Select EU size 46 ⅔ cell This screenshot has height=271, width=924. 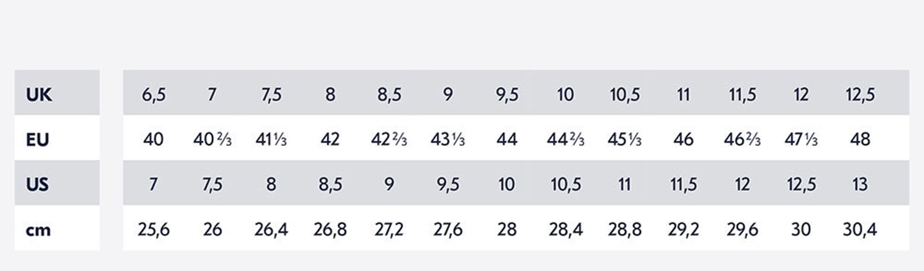pyautogui.click(x=742, y=140)
